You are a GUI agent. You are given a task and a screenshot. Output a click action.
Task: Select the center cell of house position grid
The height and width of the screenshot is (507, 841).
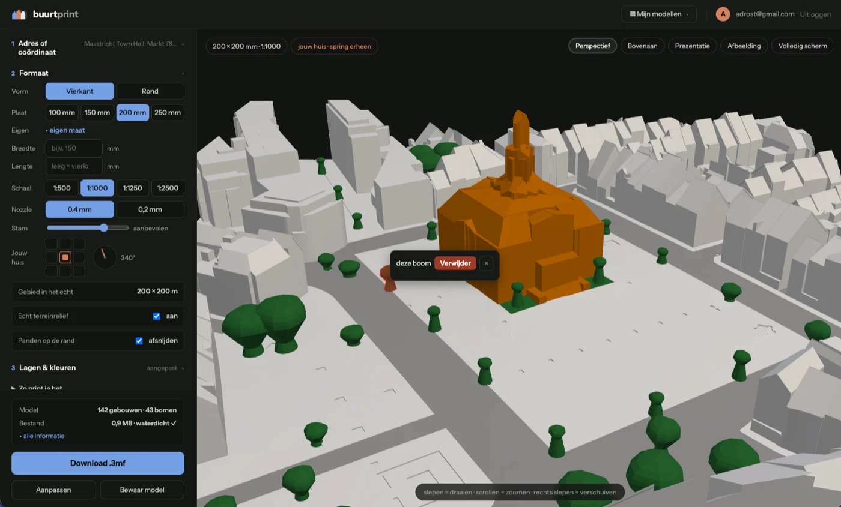tap(65, 257)
